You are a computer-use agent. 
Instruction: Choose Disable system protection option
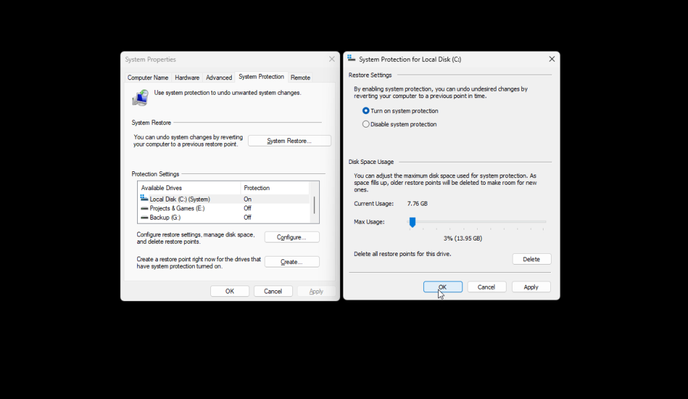point(366,124)
